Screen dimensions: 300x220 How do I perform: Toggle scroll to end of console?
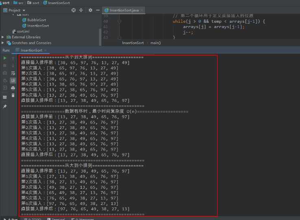(x=13, y=80)
